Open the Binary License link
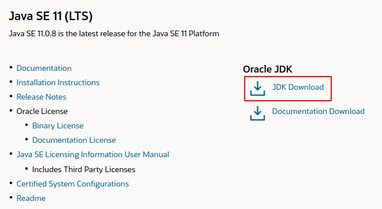The height and width of the screenshot is (209, 382). (x=58, y=126)
